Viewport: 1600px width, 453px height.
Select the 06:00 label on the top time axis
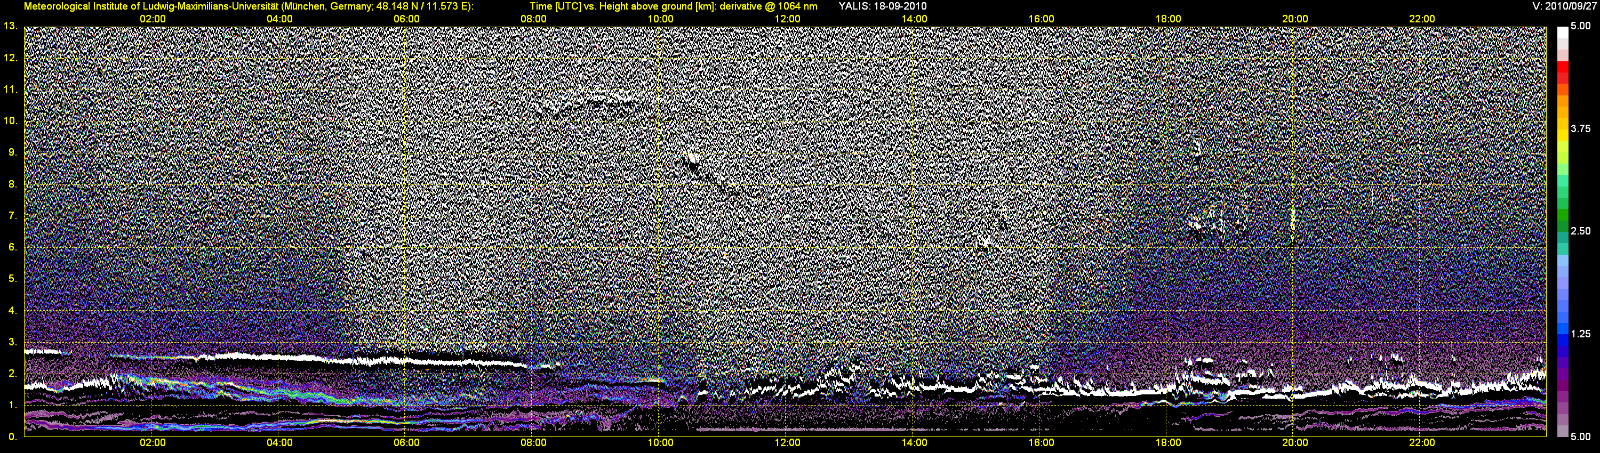pyautogui.click(x=406, y=19)
